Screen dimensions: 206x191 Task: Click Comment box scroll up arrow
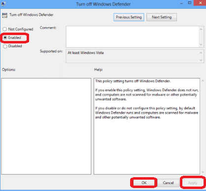[x=201, y=29]
